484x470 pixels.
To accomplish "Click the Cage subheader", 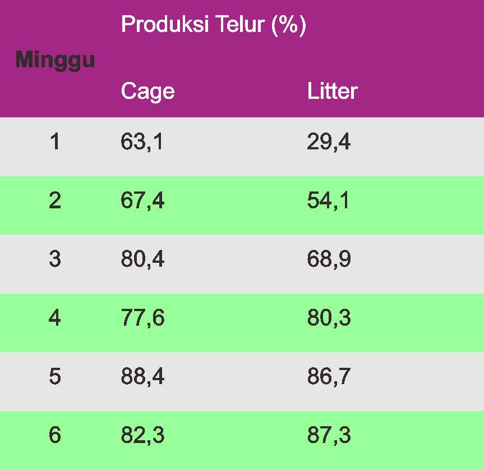I will point(147,92).
